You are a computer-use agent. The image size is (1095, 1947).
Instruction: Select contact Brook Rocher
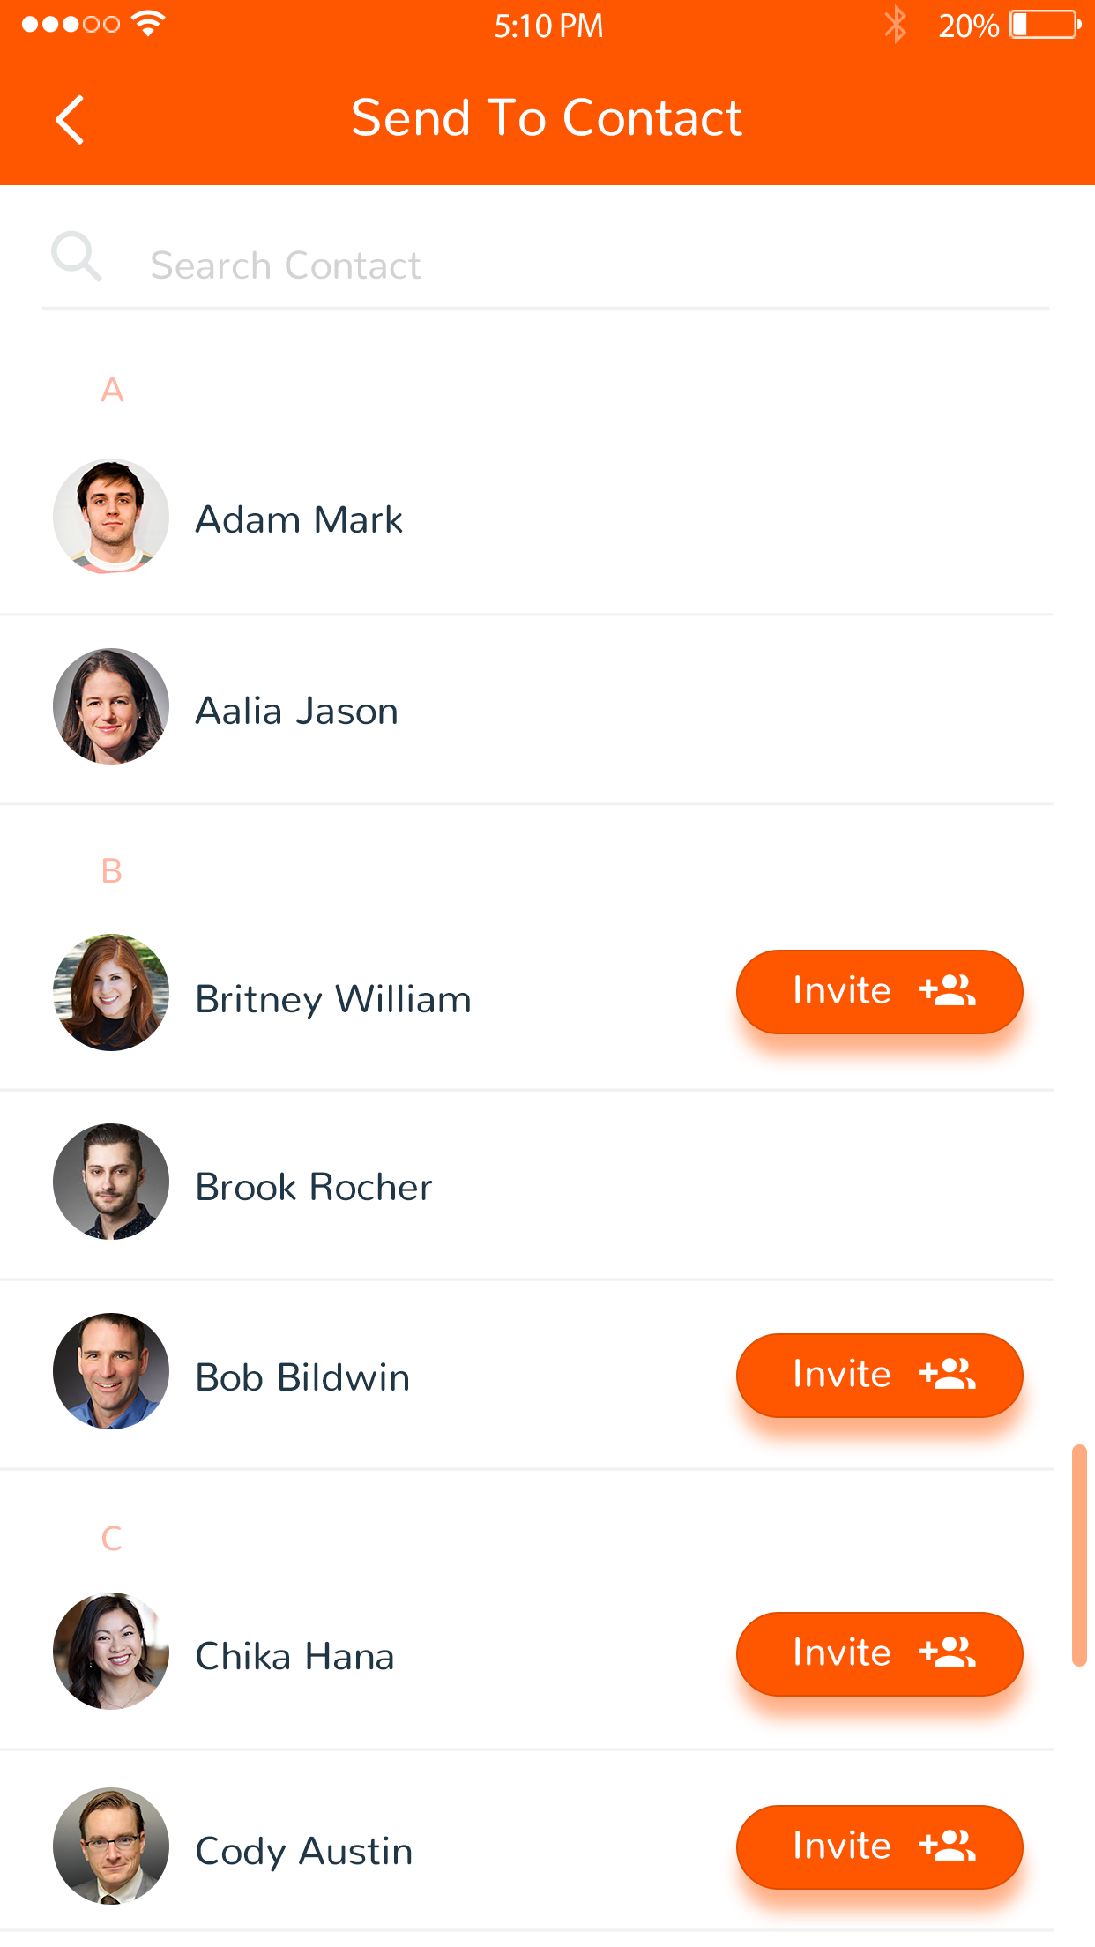pyautogui.click(x=526, y=1185)
